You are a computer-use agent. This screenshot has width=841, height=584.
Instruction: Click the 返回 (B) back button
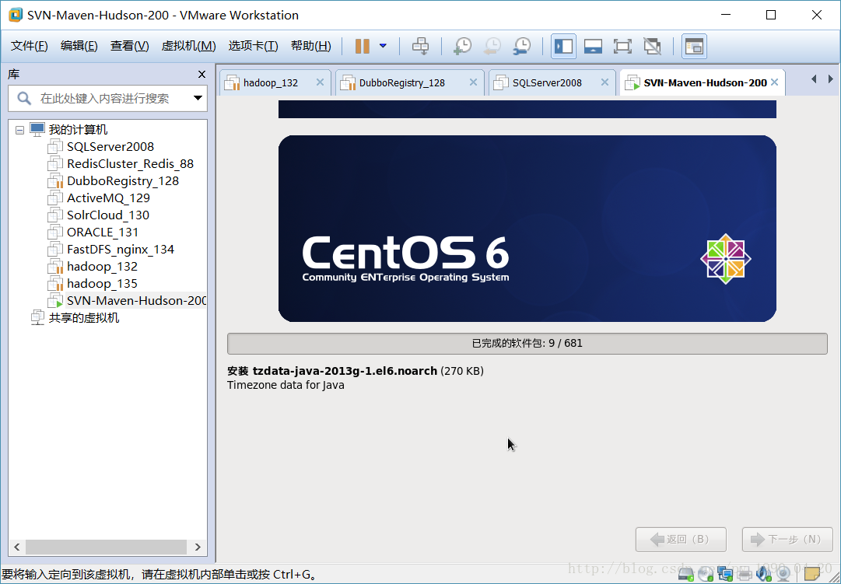click(x=682, y=540)
